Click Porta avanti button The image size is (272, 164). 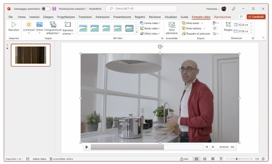point(190,23)
